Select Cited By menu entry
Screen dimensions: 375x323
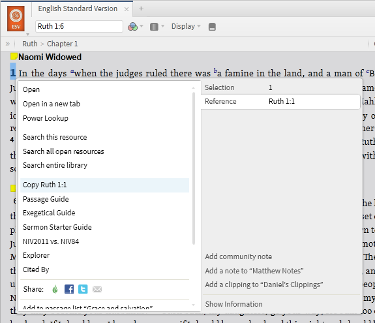pyautogui.click(x=36, y=270)
